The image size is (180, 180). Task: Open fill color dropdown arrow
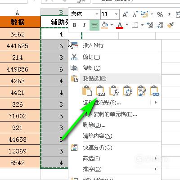point(112,25)
